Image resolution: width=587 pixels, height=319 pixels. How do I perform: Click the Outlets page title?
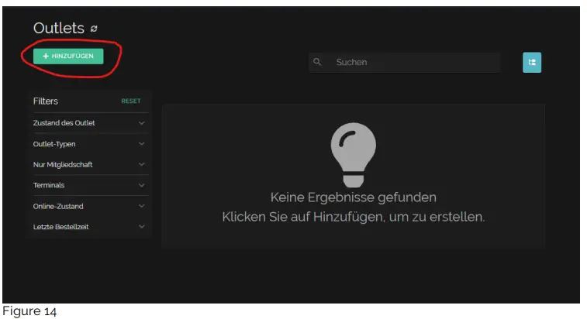59,28
